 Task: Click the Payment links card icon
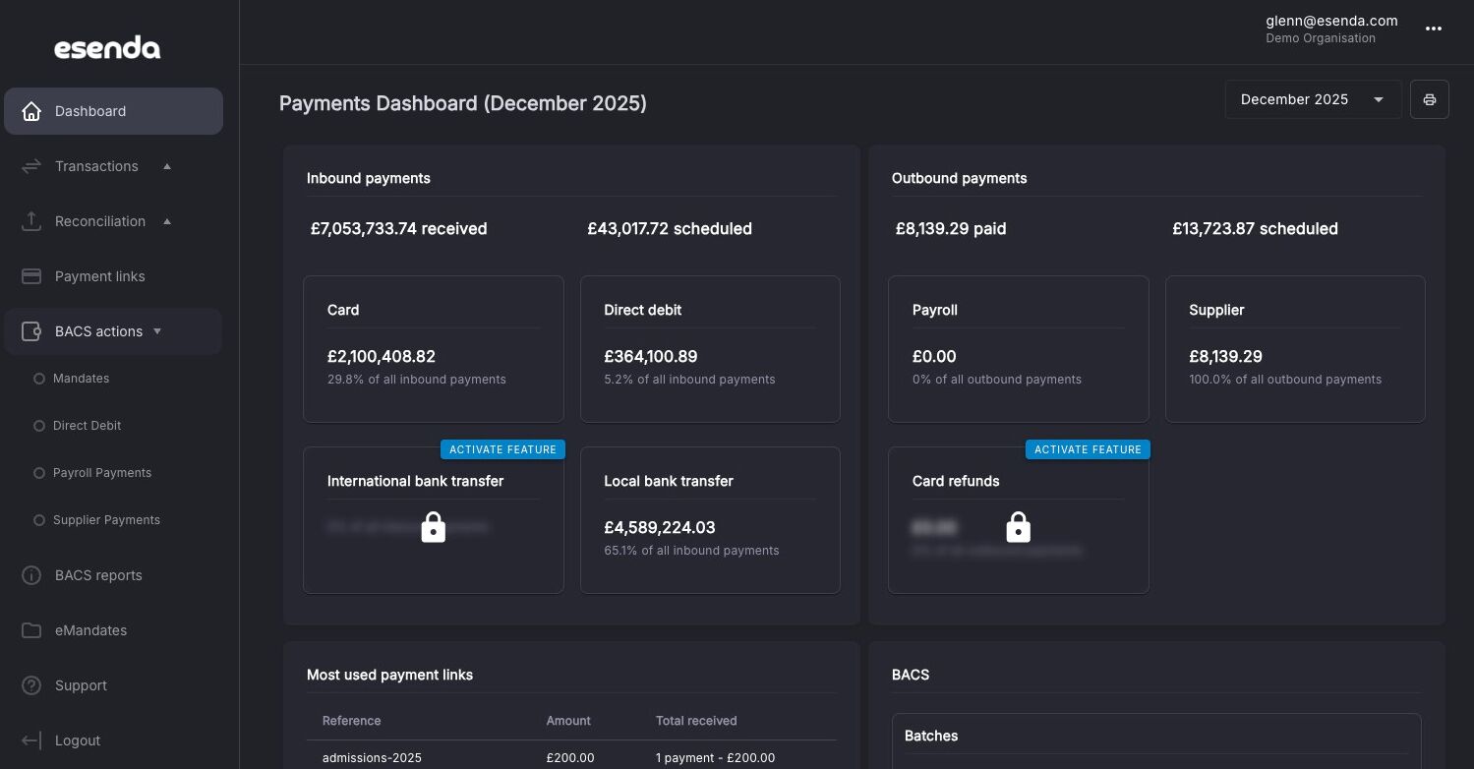(x=31, y=276)
